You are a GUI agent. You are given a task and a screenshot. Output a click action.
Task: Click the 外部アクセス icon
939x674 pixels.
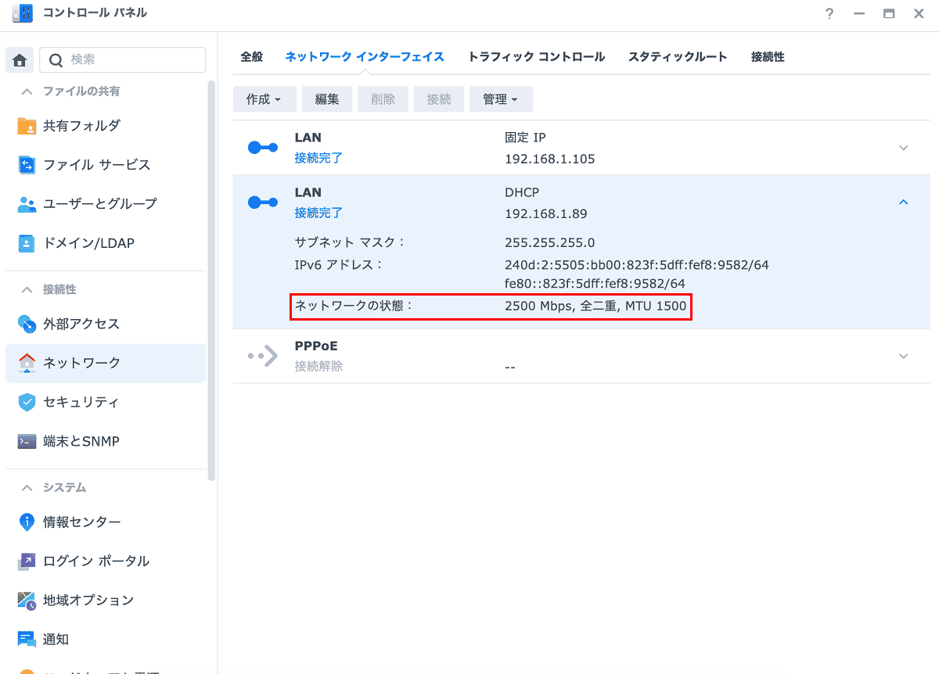pos(27,324)
